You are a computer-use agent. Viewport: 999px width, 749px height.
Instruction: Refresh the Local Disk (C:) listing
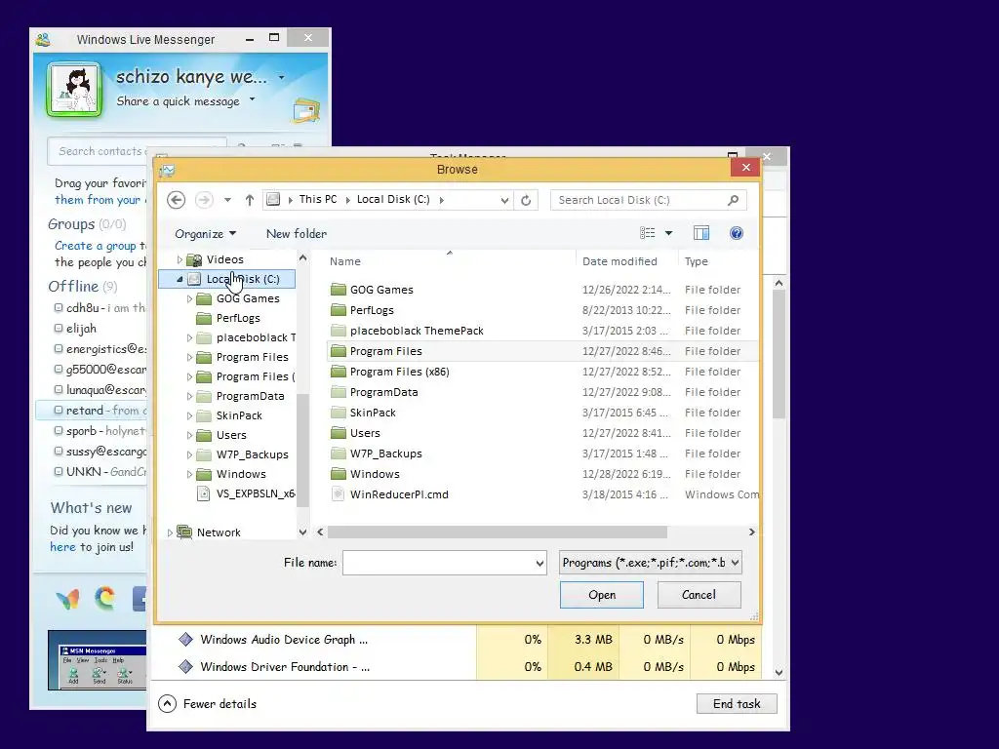tap(526, 200)
